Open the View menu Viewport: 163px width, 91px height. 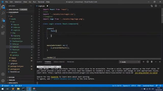pyautogui.click(x=25, y=2)
